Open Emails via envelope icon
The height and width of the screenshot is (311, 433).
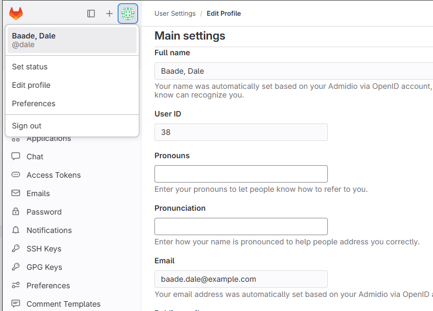coord(16,193)
